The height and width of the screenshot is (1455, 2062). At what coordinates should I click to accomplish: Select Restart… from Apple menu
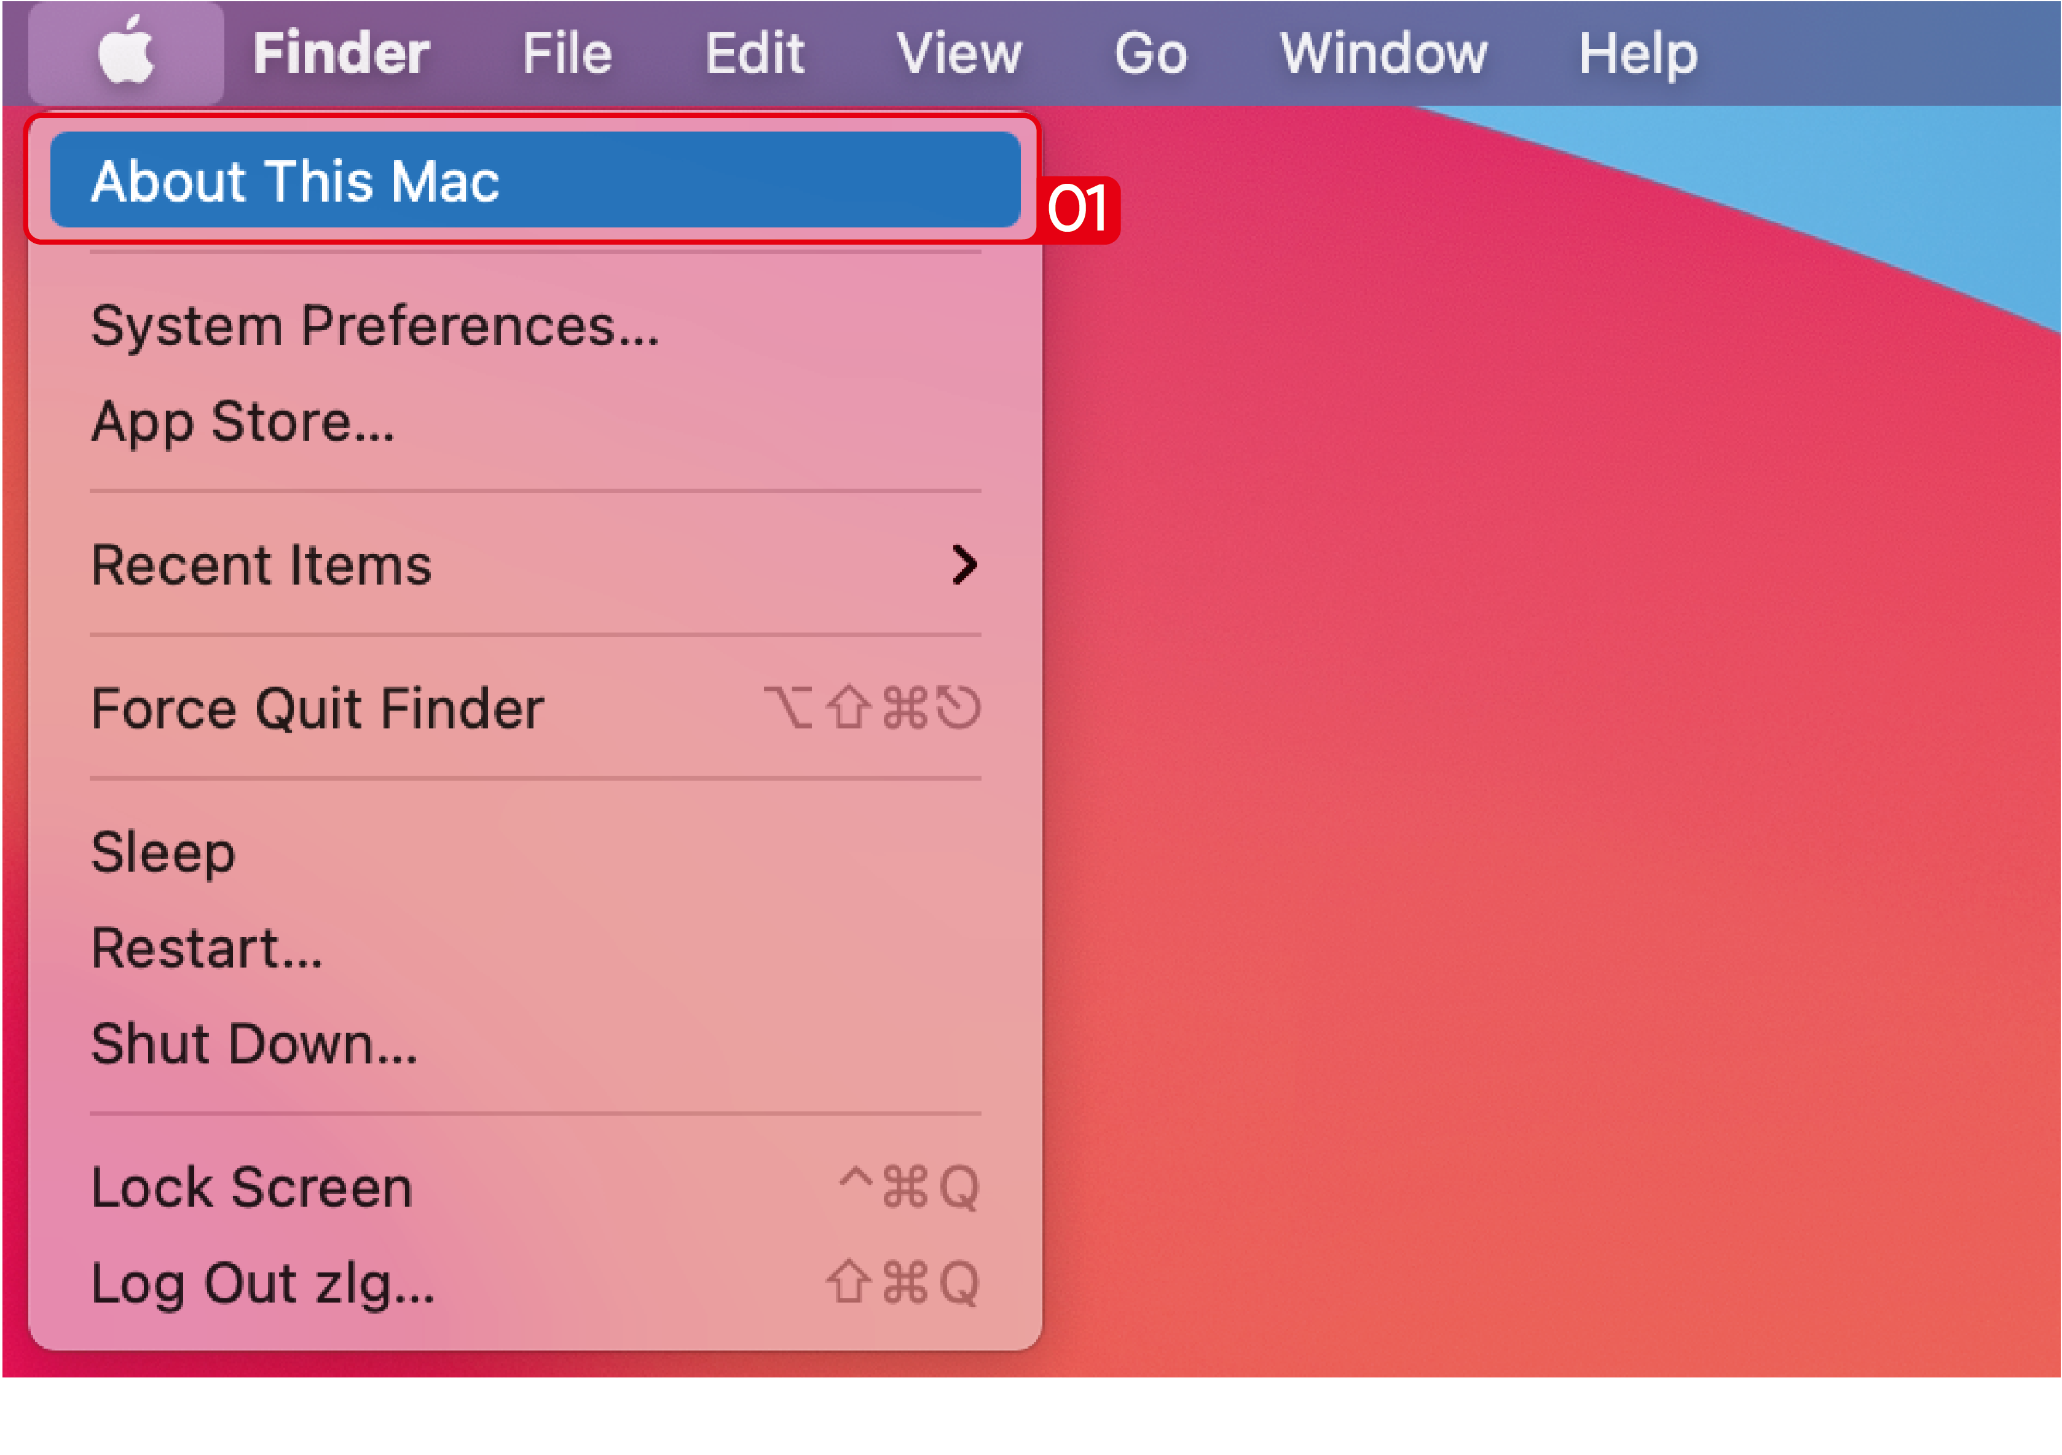(207, 947)
